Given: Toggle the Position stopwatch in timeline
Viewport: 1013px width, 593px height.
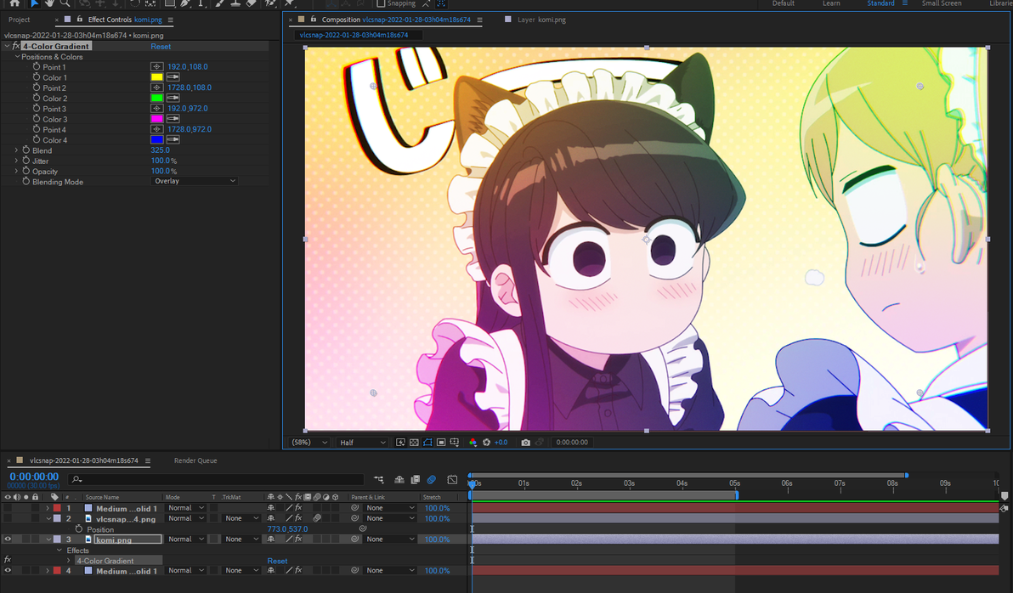Looking at the screenshot, I should click(79, 529).
